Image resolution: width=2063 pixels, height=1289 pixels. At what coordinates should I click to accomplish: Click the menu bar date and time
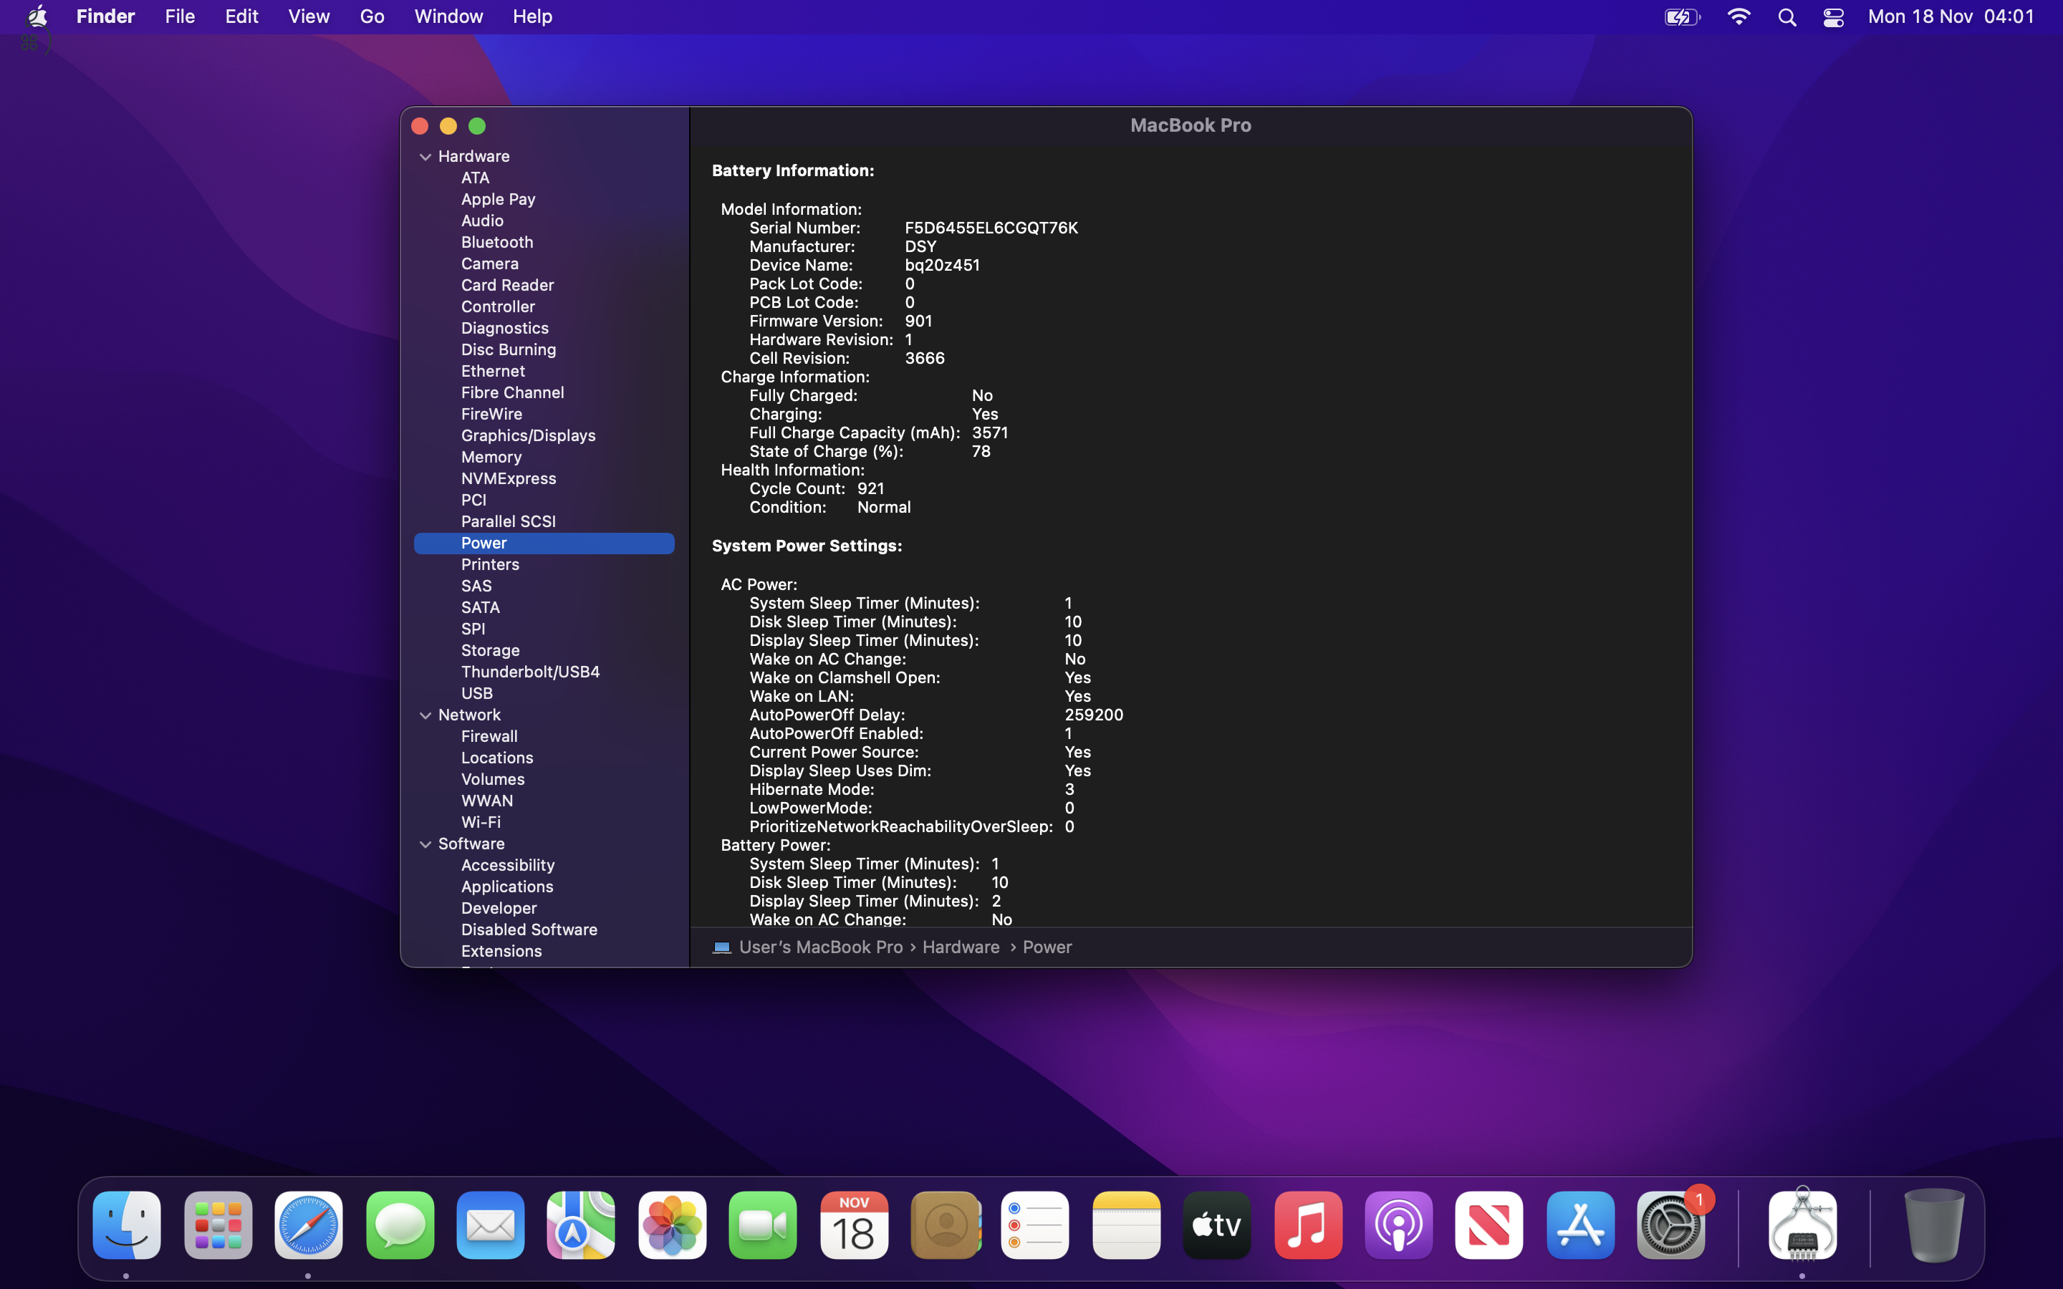(1951, 16)
